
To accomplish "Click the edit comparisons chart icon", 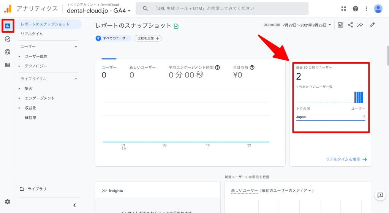I will pos(340,25).
